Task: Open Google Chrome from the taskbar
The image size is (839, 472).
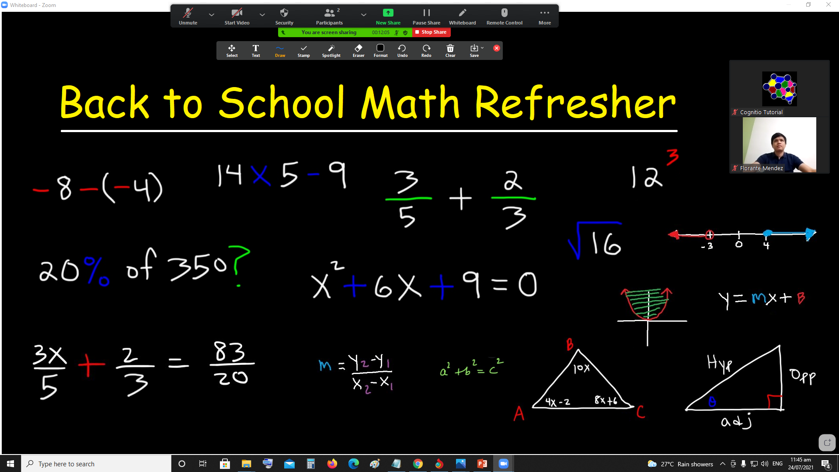Action: [x=418, y=464]
